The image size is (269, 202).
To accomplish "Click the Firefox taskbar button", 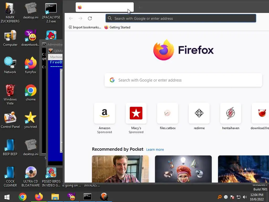I will tap(39, 197).
